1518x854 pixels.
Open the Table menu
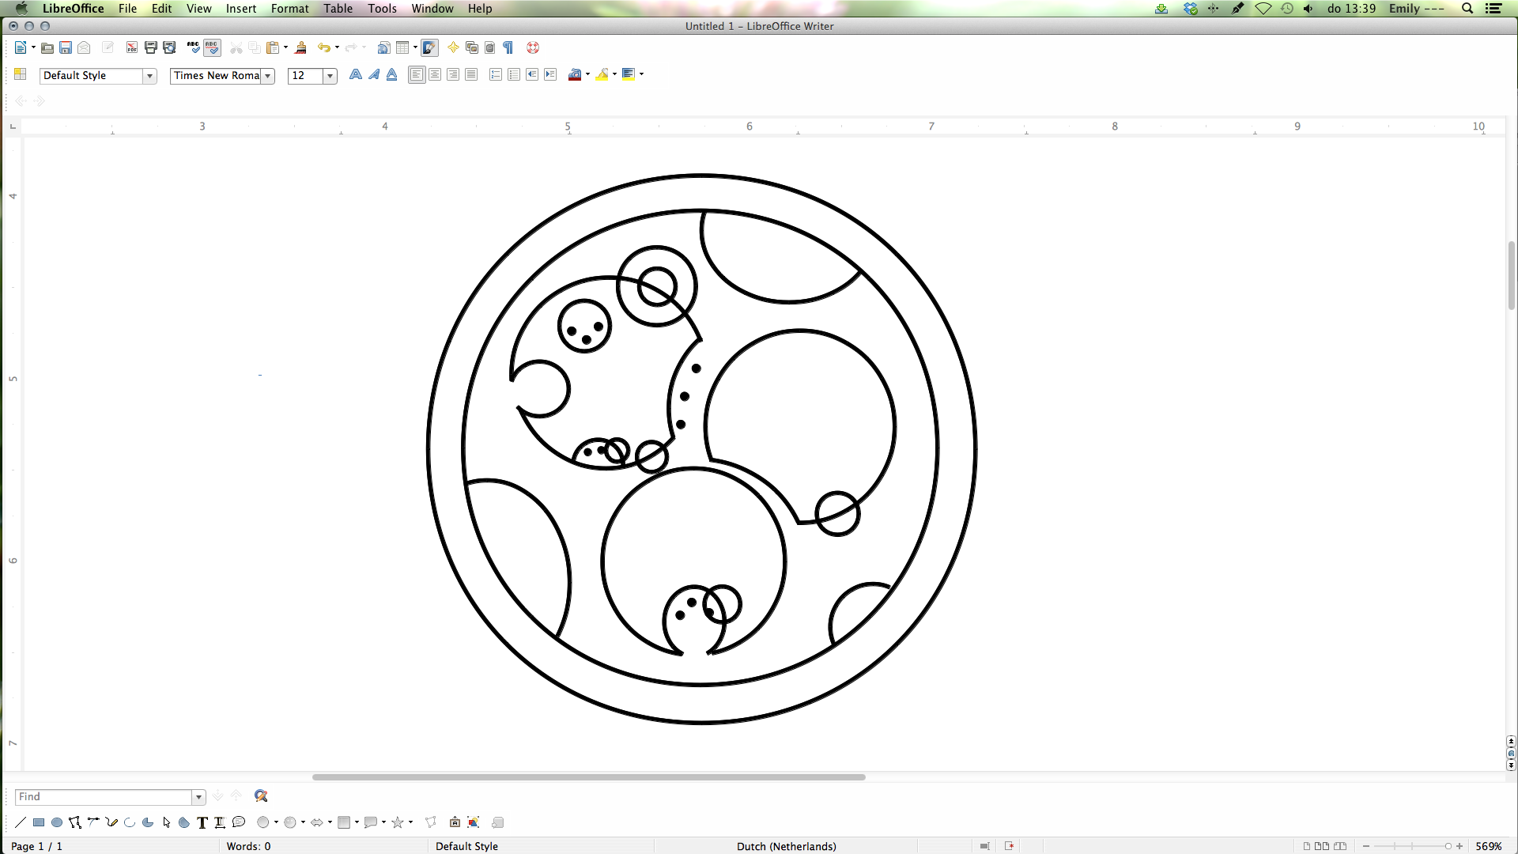click(x=338, y=9)
